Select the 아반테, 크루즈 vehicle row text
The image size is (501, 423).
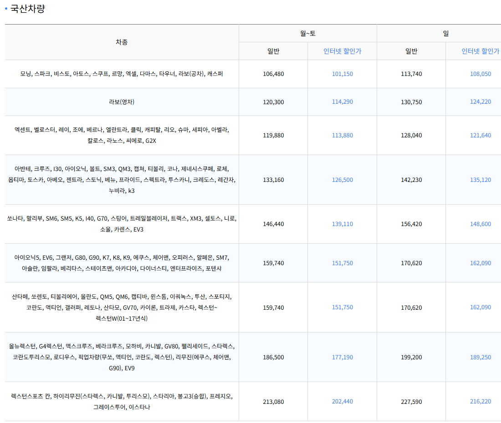(x=122, y=180)
